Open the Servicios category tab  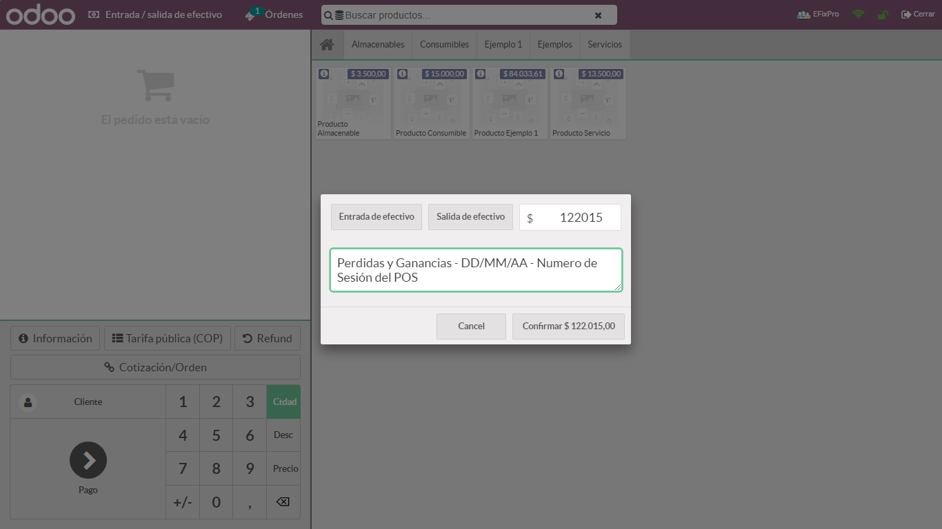tap(604, 45)
